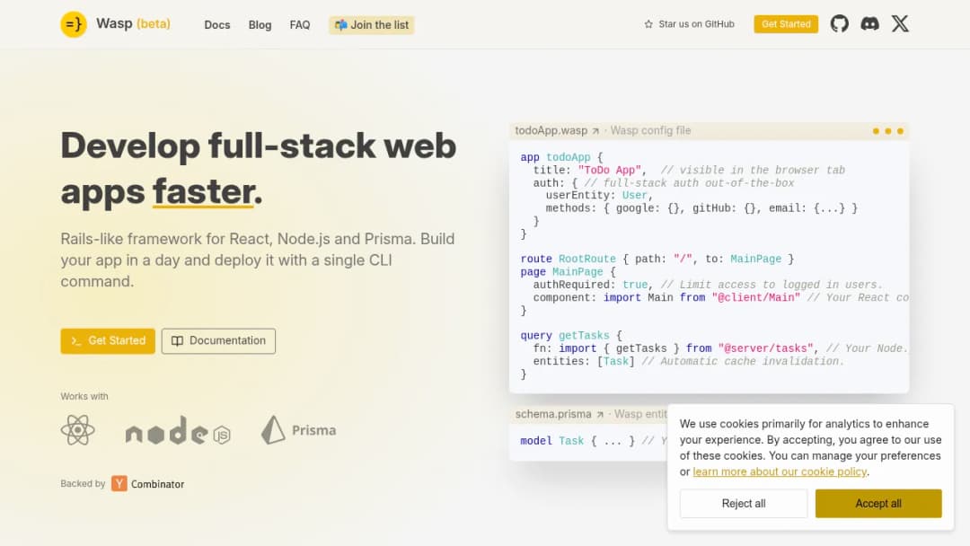Reject all cookies
This screenshot has height=546, width=970.
(x=744, y=503)
